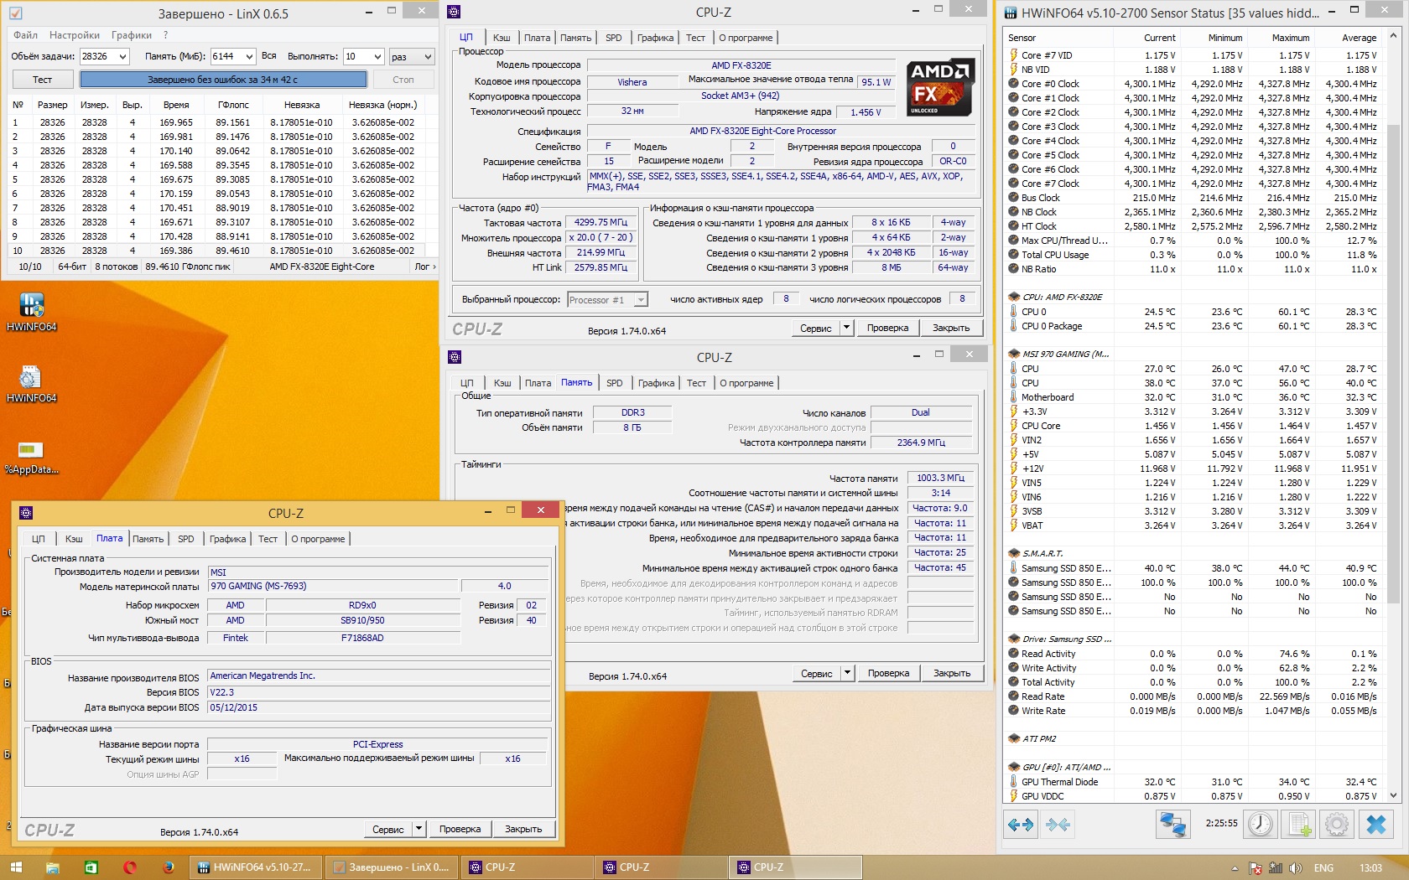Select the 'Total CPU Usage' sensor row in HWiNFO64

(1193, 255)
